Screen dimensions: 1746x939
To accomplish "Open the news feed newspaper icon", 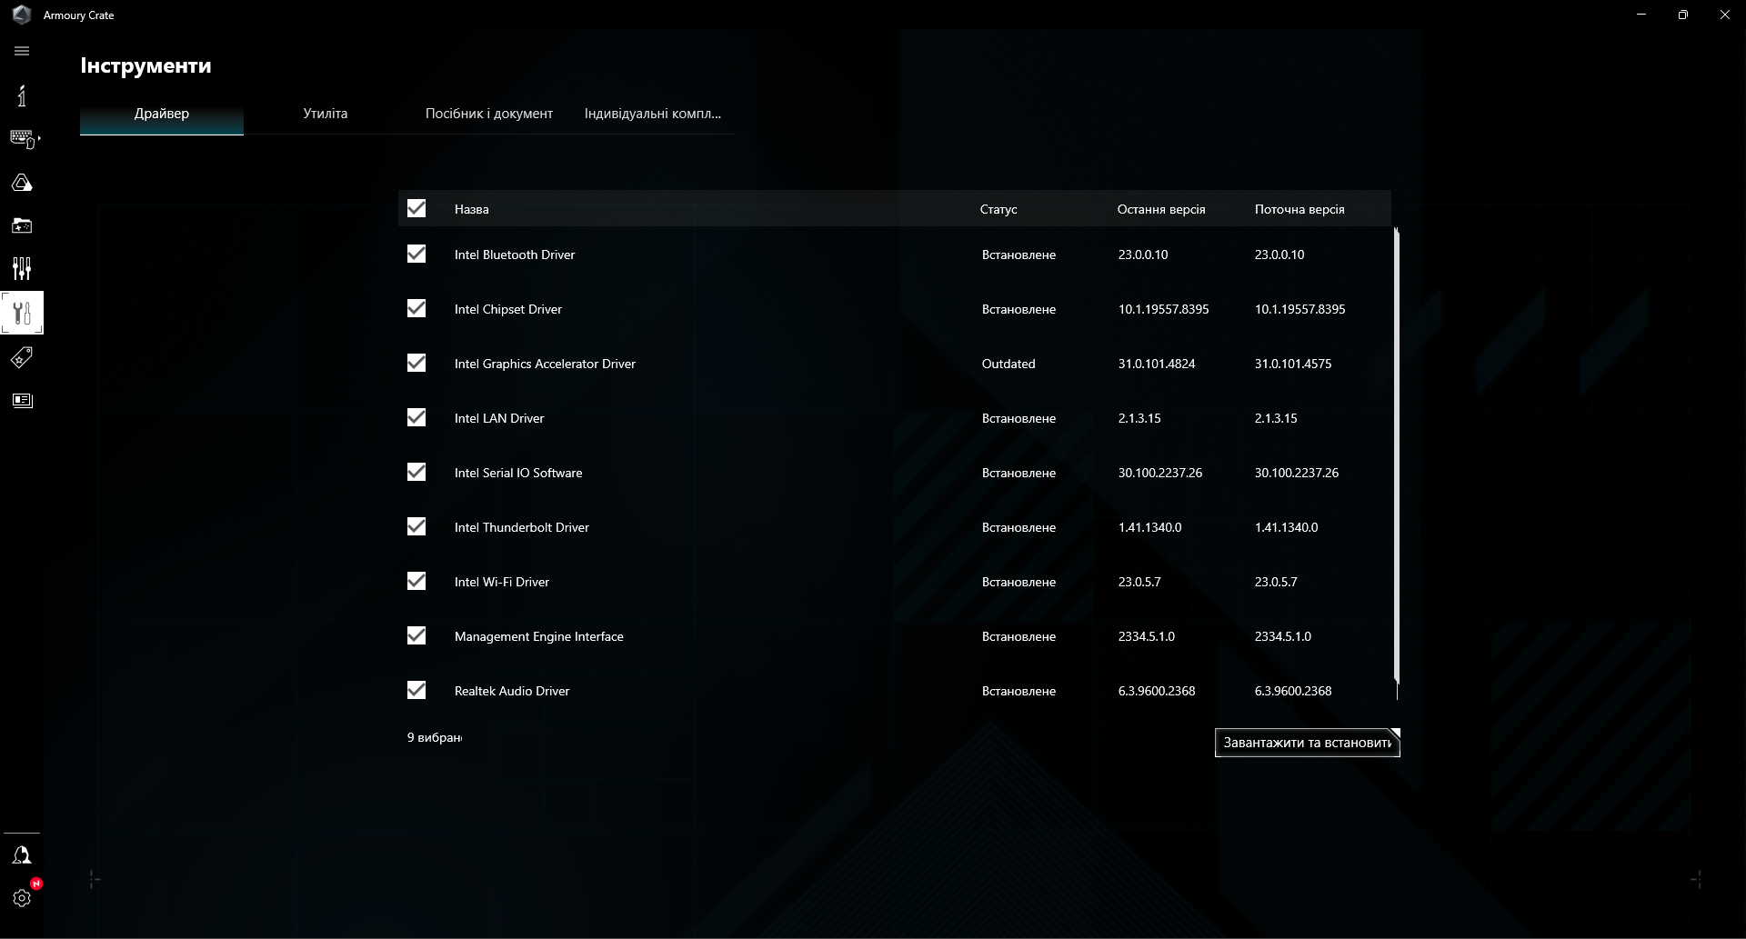I will [x=22, y=400].
